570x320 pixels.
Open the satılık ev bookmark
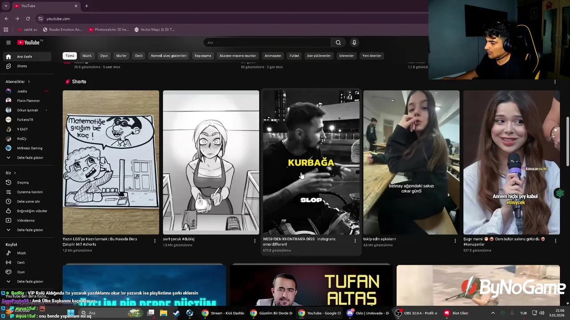click(28, 30)
